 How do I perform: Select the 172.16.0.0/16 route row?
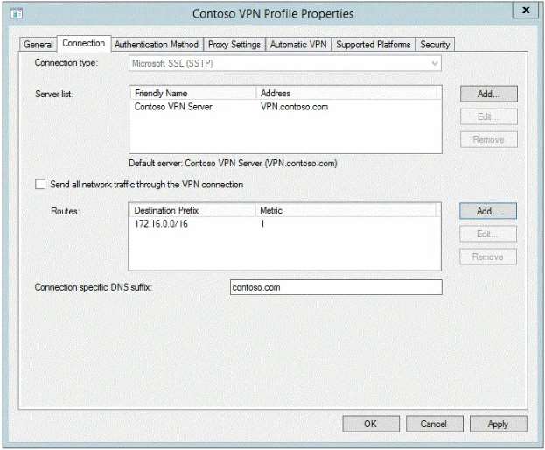pos(284,223)
